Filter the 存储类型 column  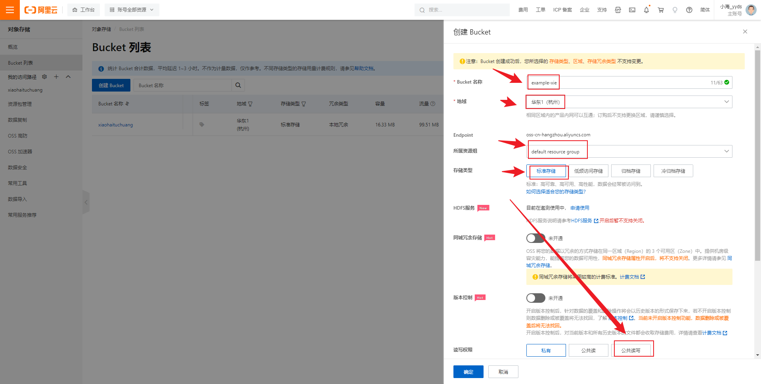click(304, 104)
